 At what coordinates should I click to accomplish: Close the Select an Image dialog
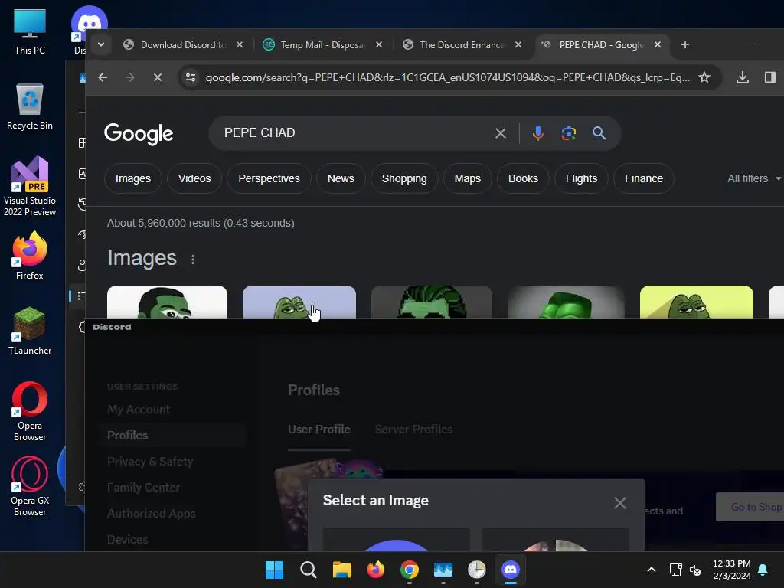point(620,503)
